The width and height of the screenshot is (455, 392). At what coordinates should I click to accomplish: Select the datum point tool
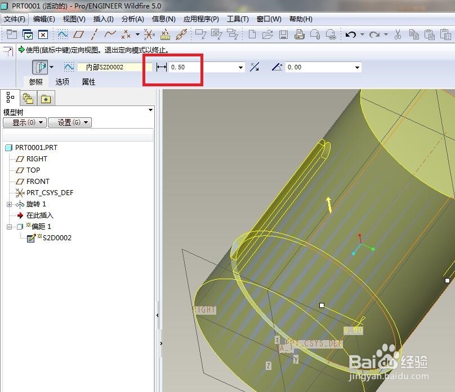[126, 34]
